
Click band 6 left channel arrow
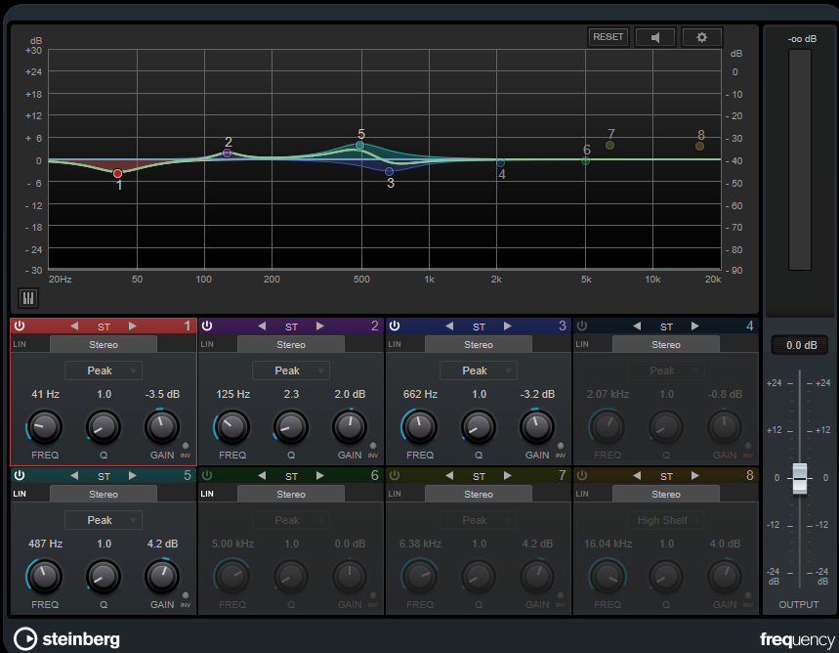[x=262, y=476]
